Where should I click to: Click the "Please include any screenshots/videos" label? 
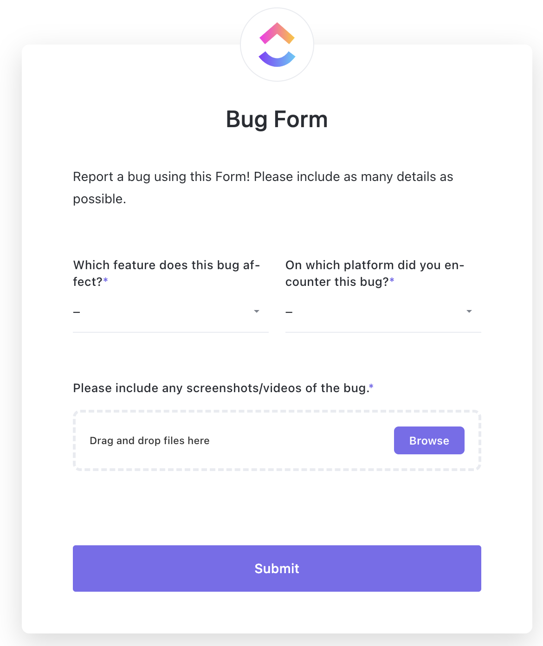(220, 388)
